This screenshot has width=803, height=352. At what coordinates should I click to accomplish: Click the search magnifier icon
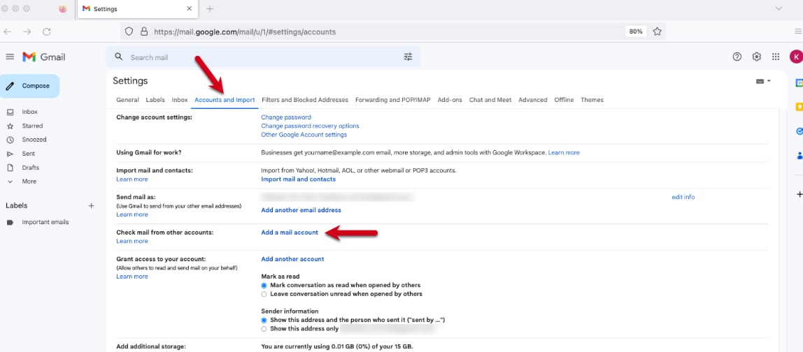tap(119, 57)
